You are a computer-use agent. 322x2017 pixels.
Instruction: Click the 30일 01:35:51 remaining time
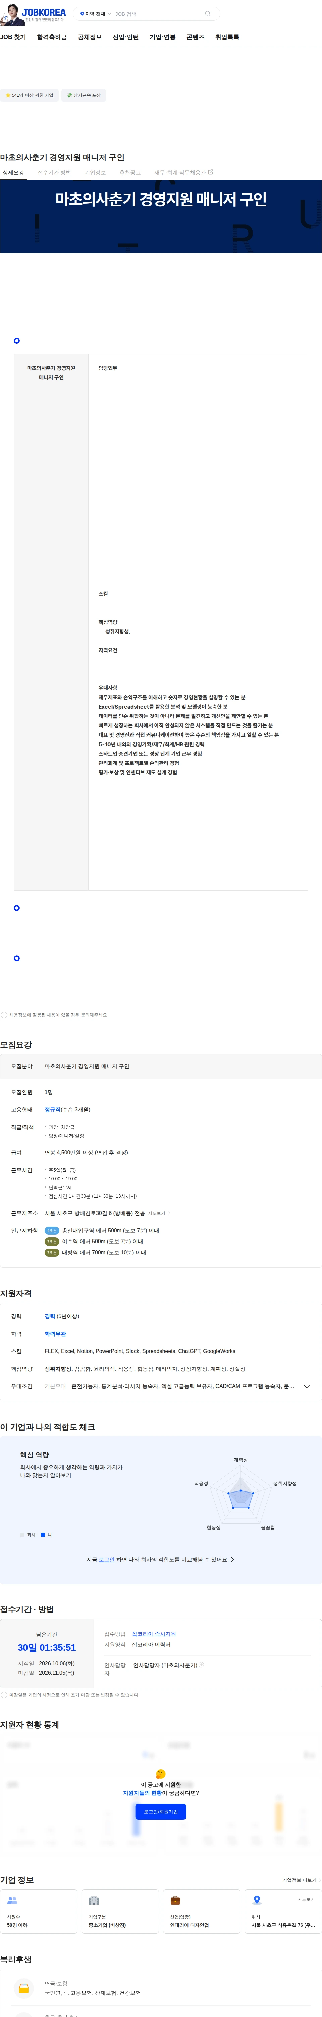pos(47,1647)
